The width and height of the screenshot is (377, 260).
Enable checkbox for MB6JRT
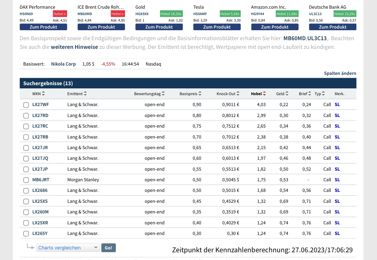tap(26, 180)
